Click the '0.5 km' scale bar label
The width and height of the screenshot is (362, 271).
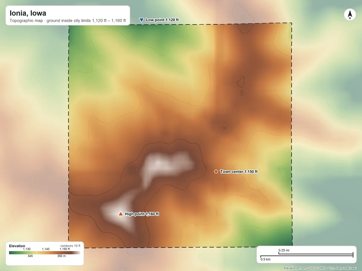tap(265, 259)
